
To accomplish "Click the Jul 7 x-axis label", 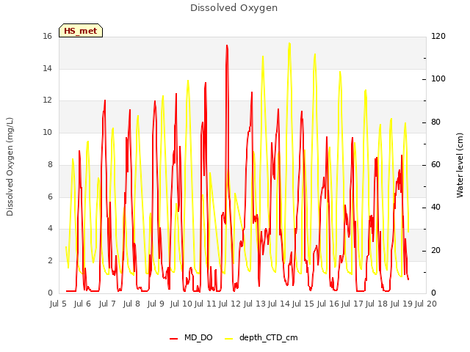I will (x=107, y=304).
